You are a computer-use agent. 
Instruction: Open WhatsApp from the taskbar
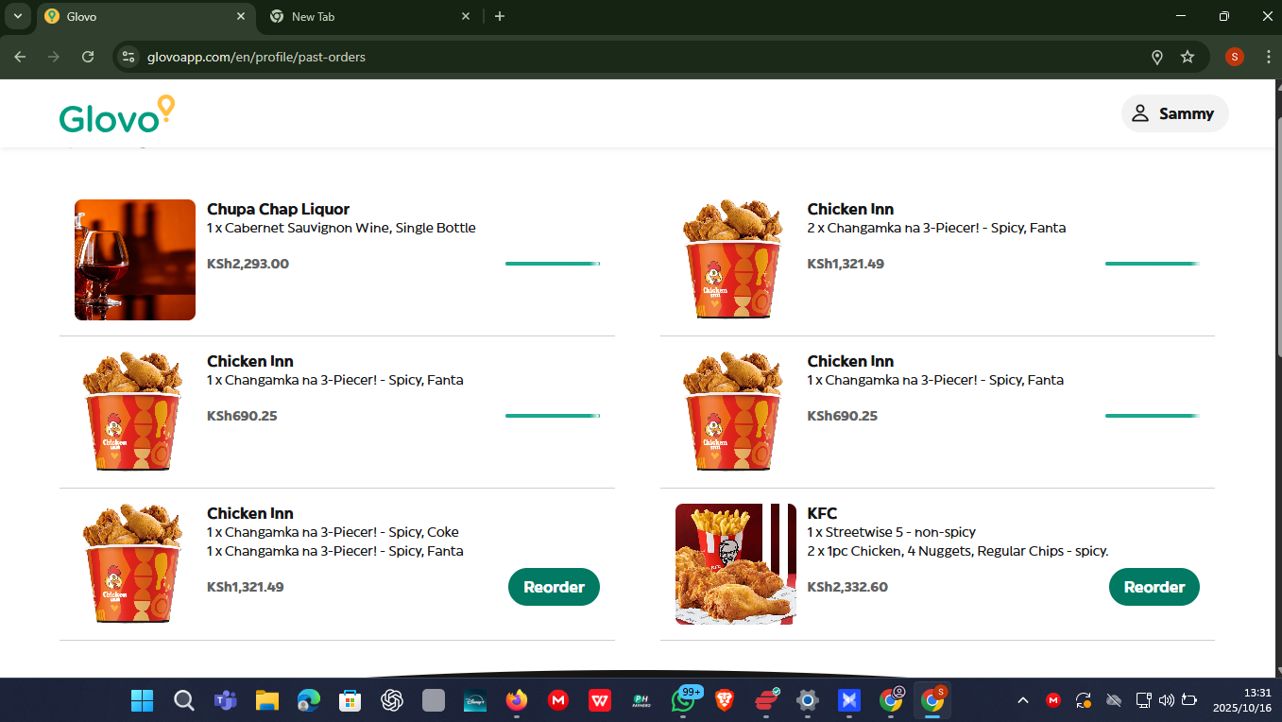point(683,700)
